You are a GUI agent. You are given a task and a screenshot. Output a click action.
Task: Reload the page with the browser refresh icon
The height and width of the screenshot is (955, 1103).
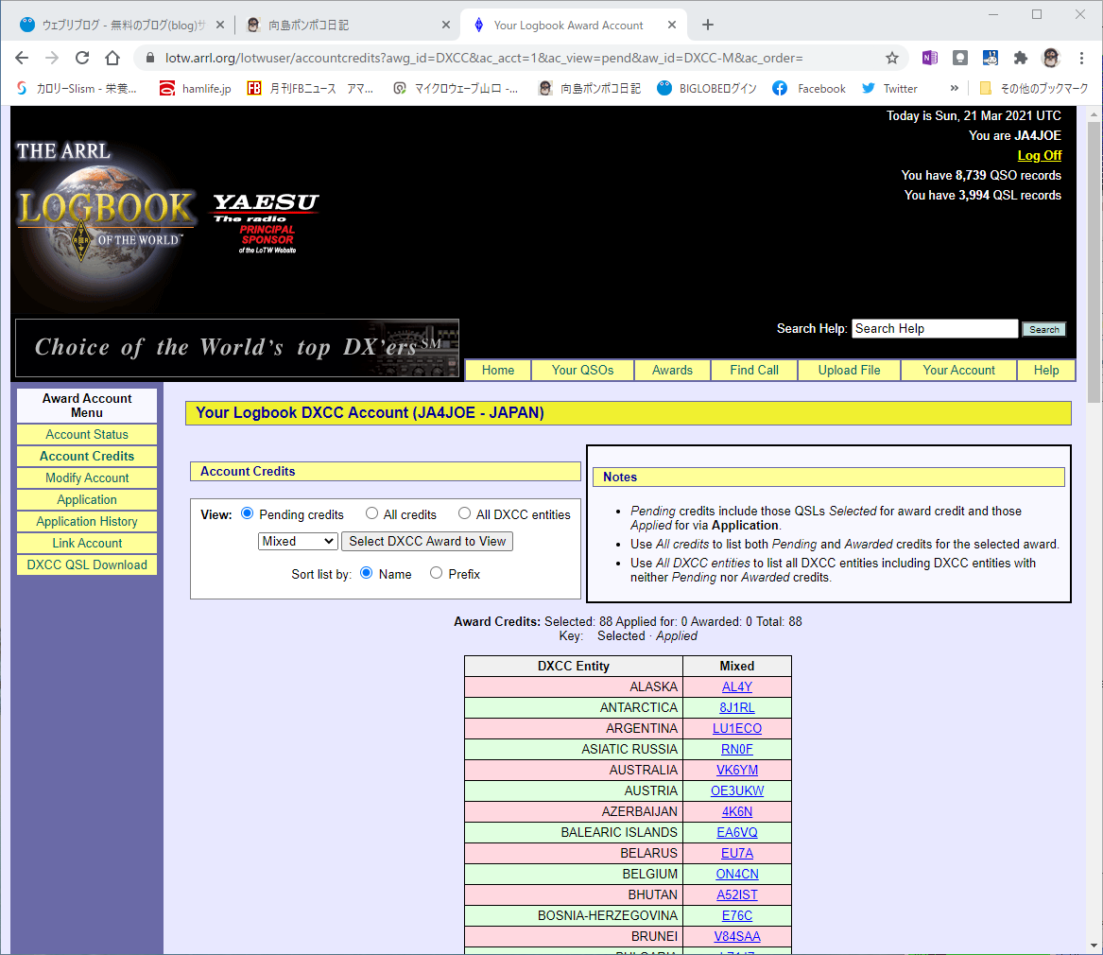click(x=82, y=58)
